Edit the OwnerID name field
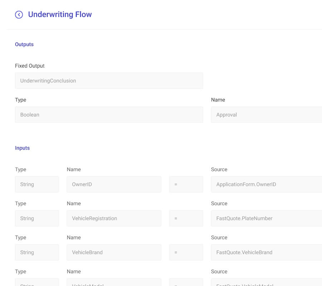The height and width of the screenshot is (286, 322). pos(114,184)
